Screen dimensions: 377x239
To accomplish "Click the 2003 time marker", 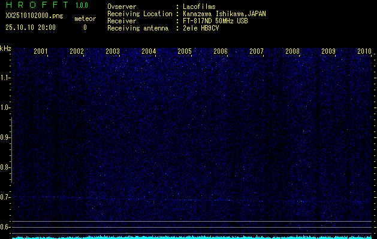I will coord(113,51).
